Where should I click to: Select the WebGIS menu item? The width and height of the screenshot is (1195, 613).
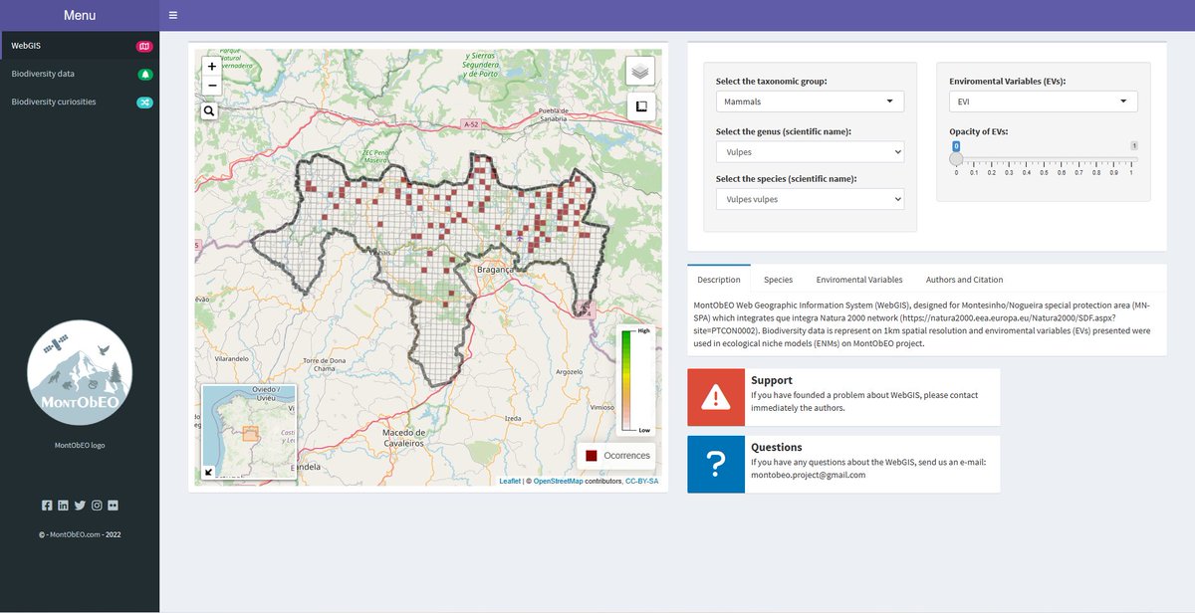pyautogui.click(x=80, y=46)
